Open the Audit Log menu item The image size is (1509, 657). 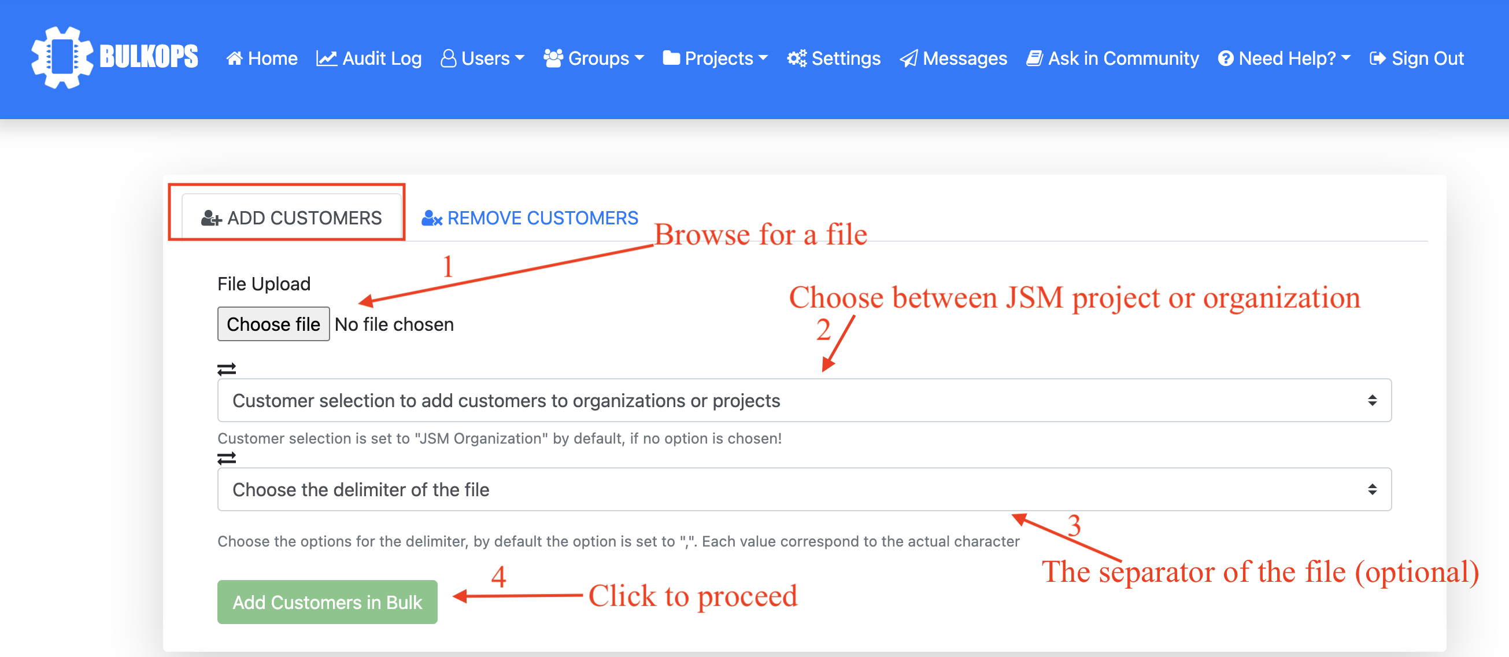(x=369, y=58)
